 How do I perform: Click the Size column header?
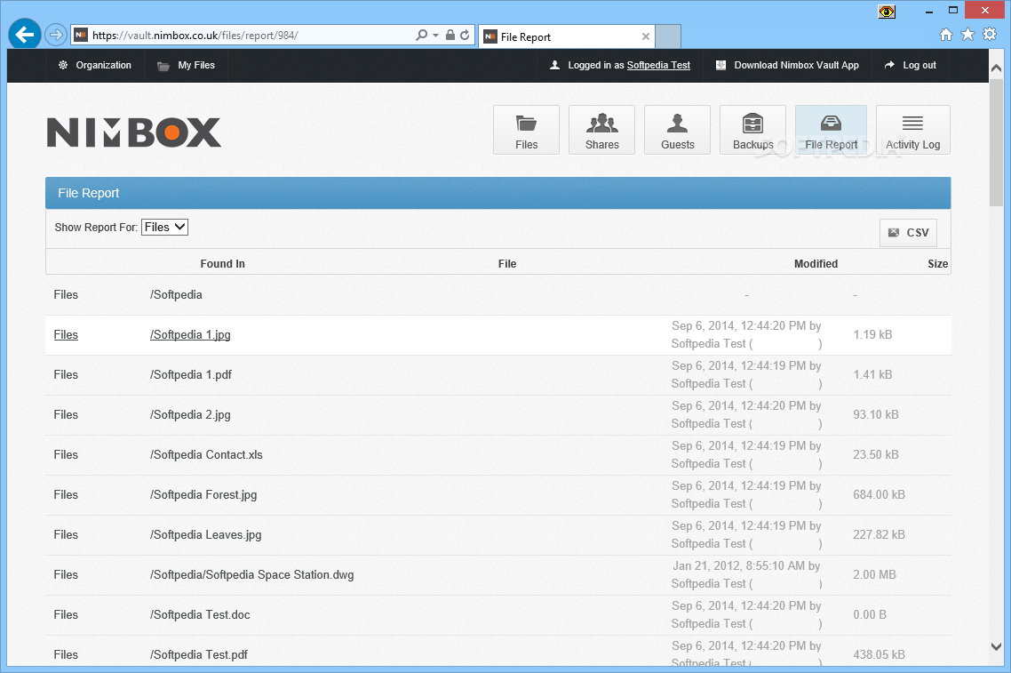[937, 264]
